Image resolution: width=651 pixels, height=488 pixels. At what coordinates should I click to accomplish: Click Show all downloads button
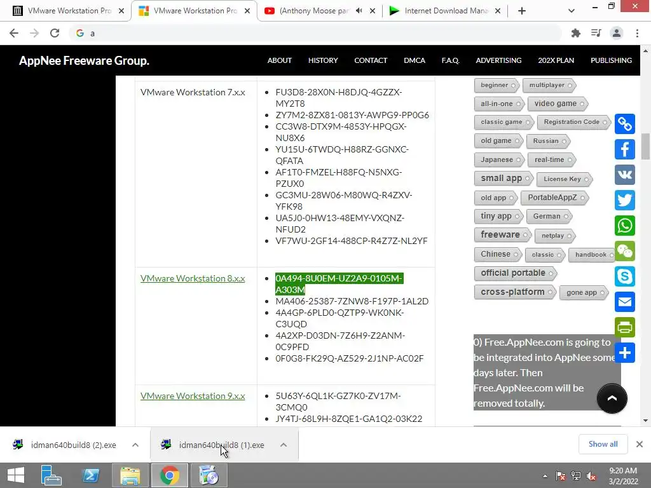click(603, 444)
